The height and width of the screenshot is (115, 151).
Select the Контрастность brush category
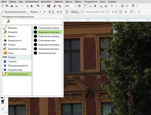pos(17,40)
